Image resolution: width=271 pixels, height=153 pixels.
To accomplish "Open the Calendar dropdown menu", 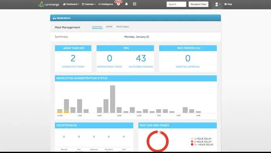I will click(x=89, y=4).
